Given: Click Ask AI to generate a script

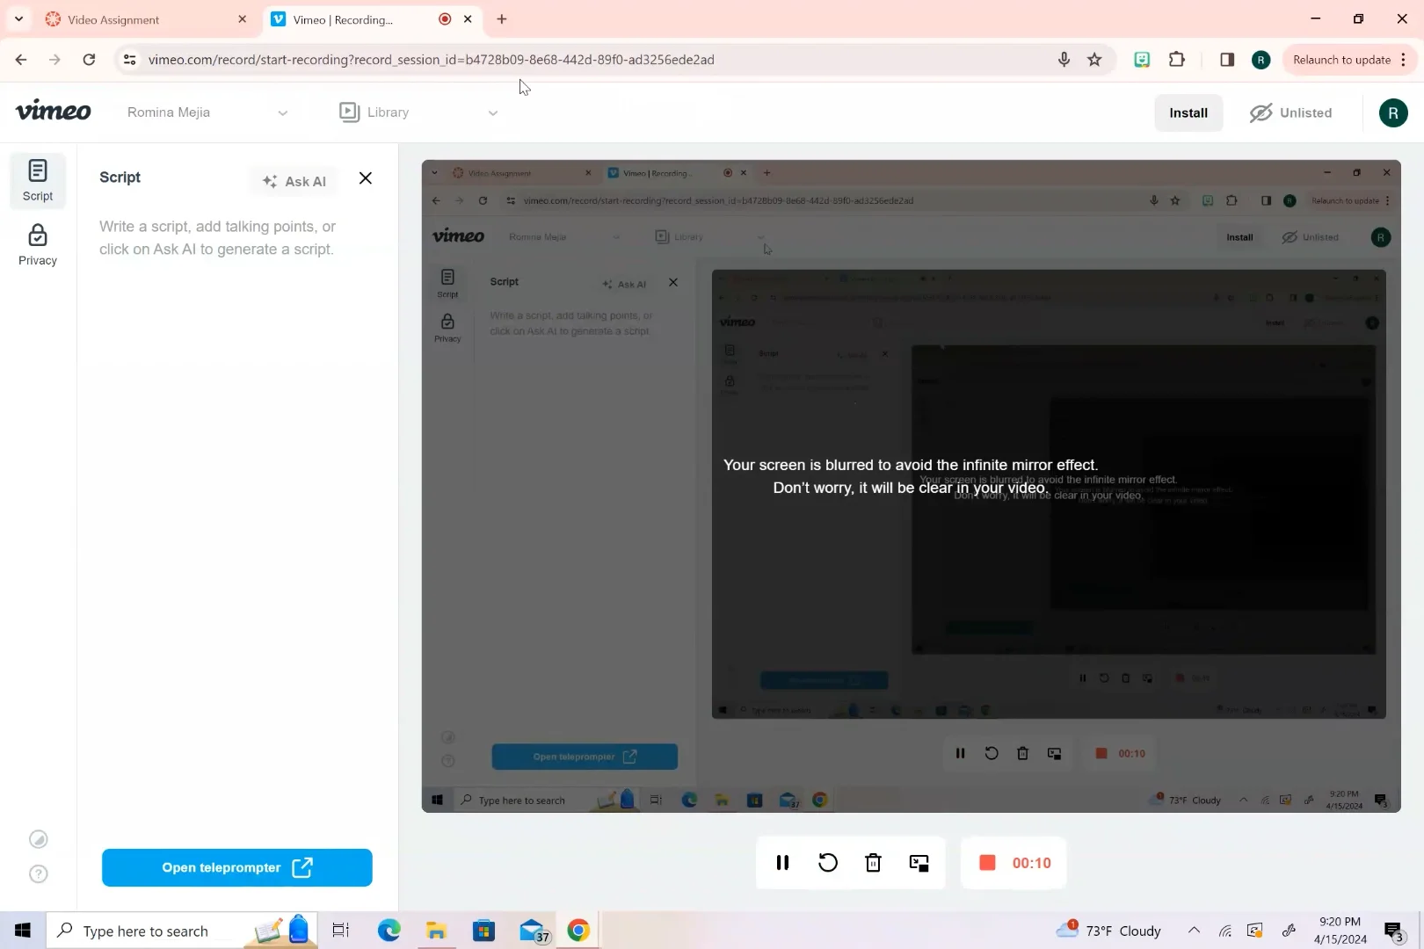Looking at the screenshot, I should coord(294,181).
